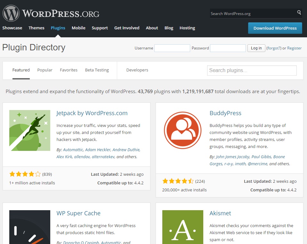
Task: Open the Themes navigation item
Action: point(36,28)
